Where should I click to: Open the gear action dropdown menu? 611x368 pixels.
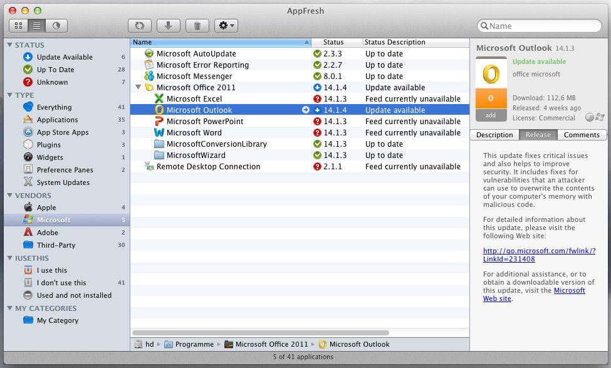[x=226, y=26]
